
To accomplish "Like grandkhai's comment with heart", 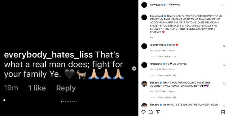I will click(224, 65).
